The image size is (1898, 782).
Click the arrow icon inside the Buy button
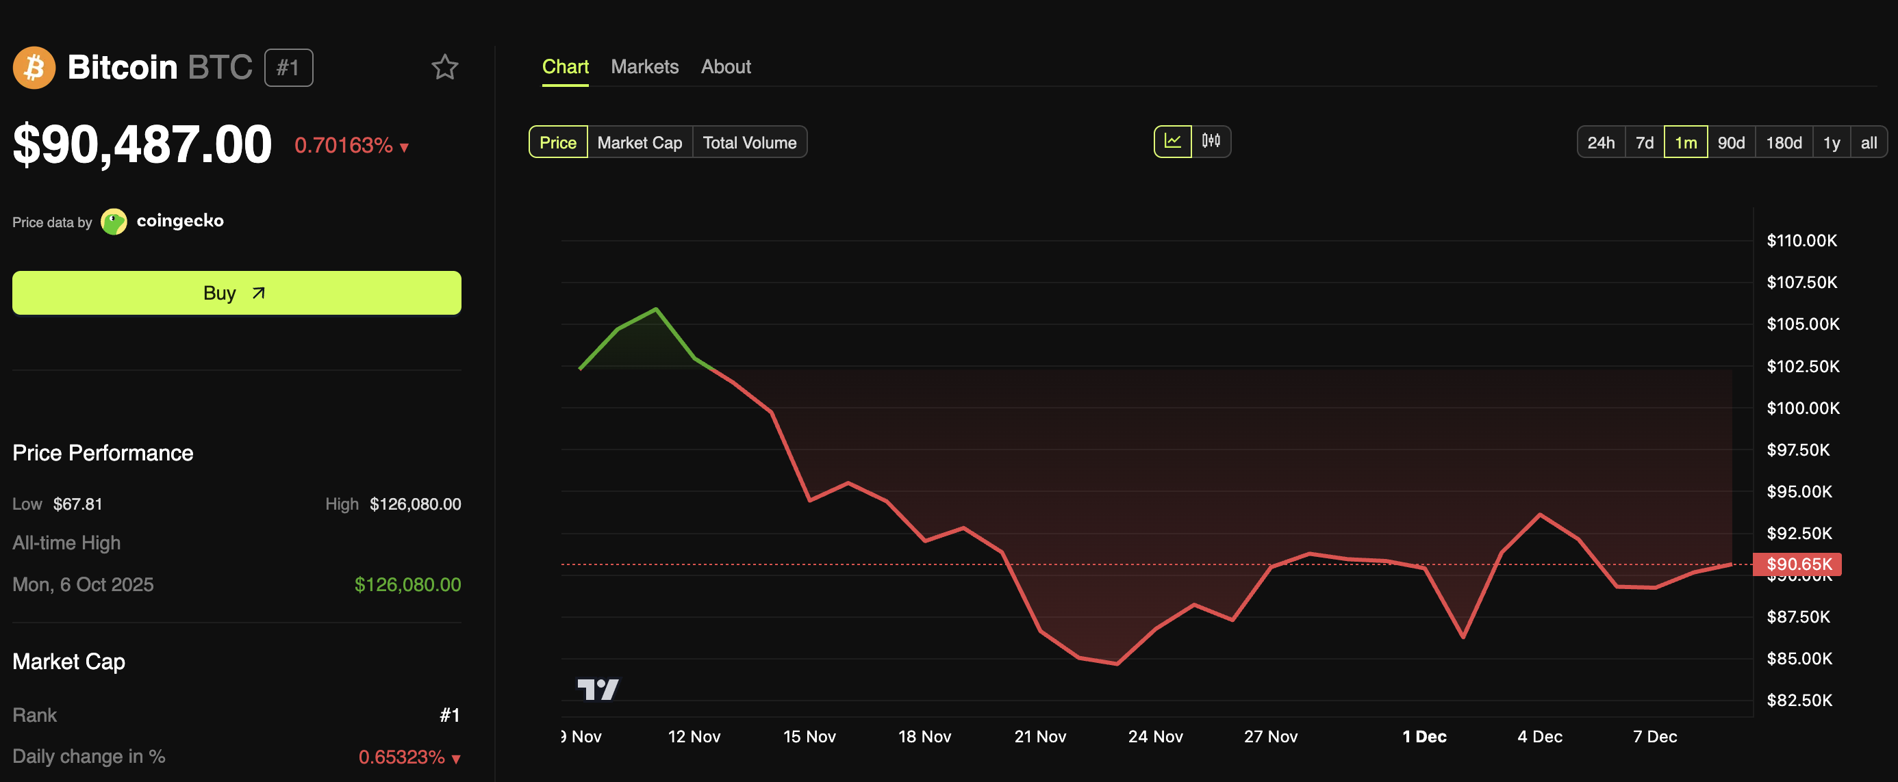pos(257,292)
